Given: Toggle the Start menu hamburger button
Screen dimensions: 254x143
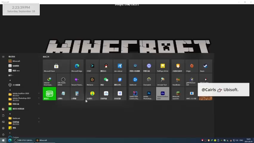Looking at the screenshot, I should coord(3,57).
